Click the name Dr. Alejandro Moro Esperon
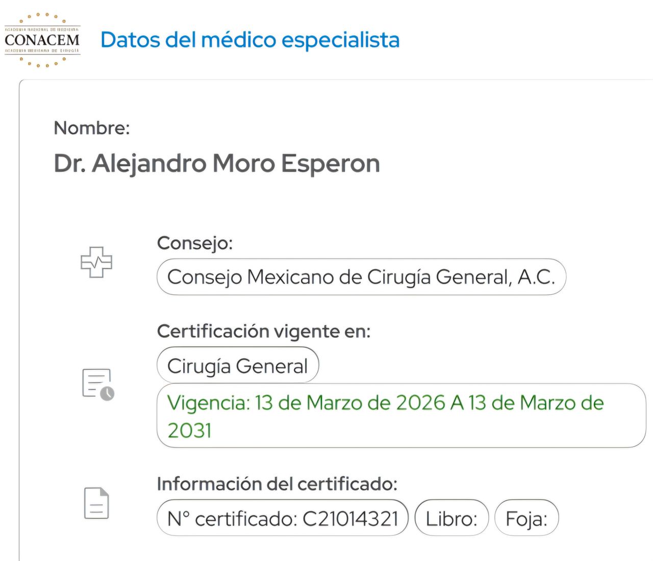Viewport: 653px width, 561px height. 217,164
